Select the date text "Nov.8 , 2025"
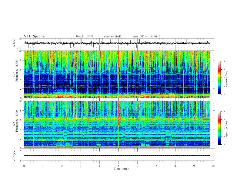The image size is (240, 186). (x=85, y=36)
